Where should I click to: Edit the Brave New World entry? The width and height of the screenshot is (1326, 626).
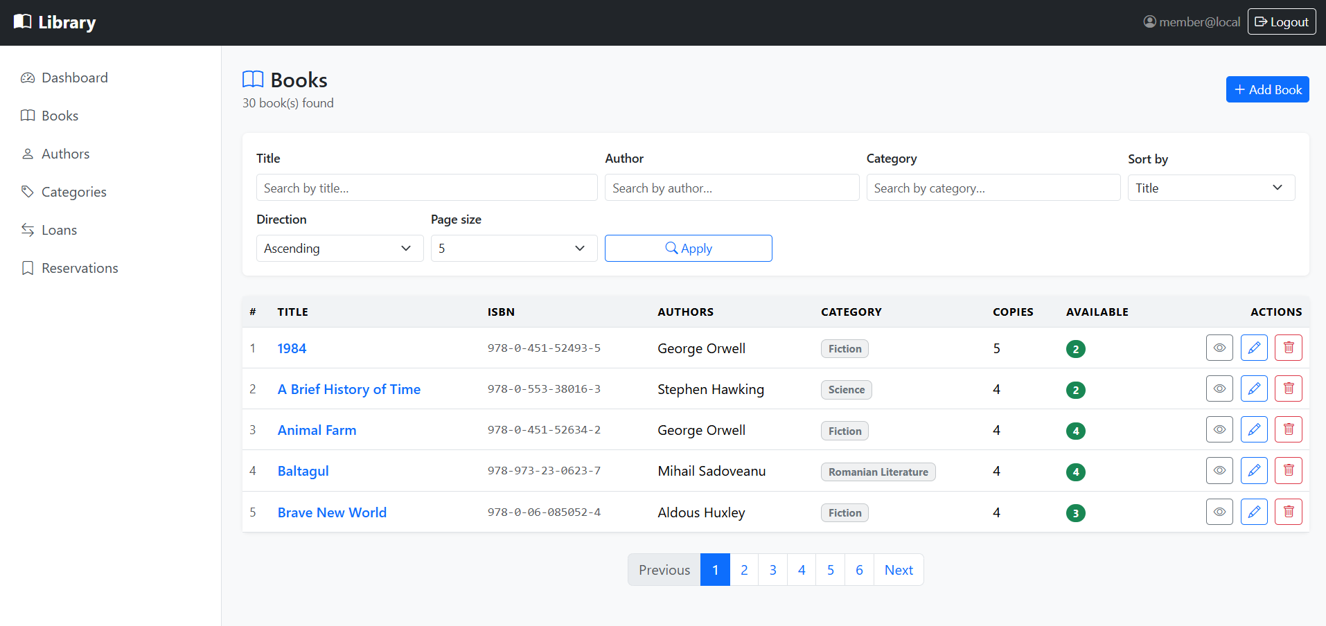[1254, 512]
